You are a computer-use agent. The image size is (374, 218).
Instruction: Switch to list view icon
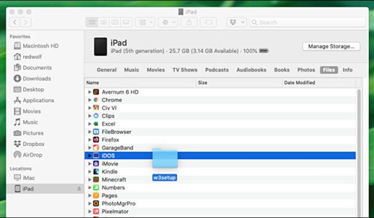(x=103, y=22)
